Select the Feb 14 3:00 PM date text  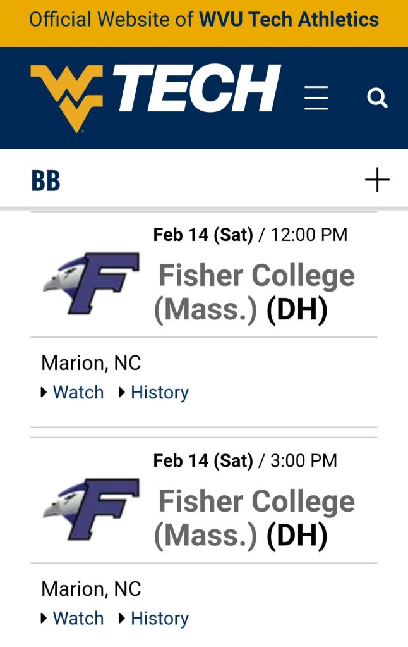245,460
